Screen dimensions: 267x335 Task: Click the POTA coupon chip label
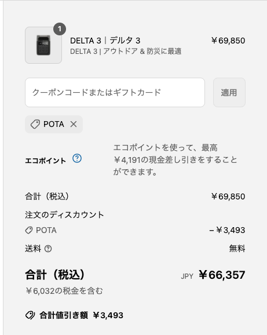click(x=54, y=124)
